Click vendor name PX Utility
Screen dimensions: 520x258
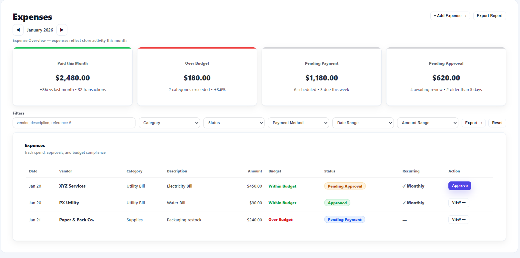tap(69, 203)
